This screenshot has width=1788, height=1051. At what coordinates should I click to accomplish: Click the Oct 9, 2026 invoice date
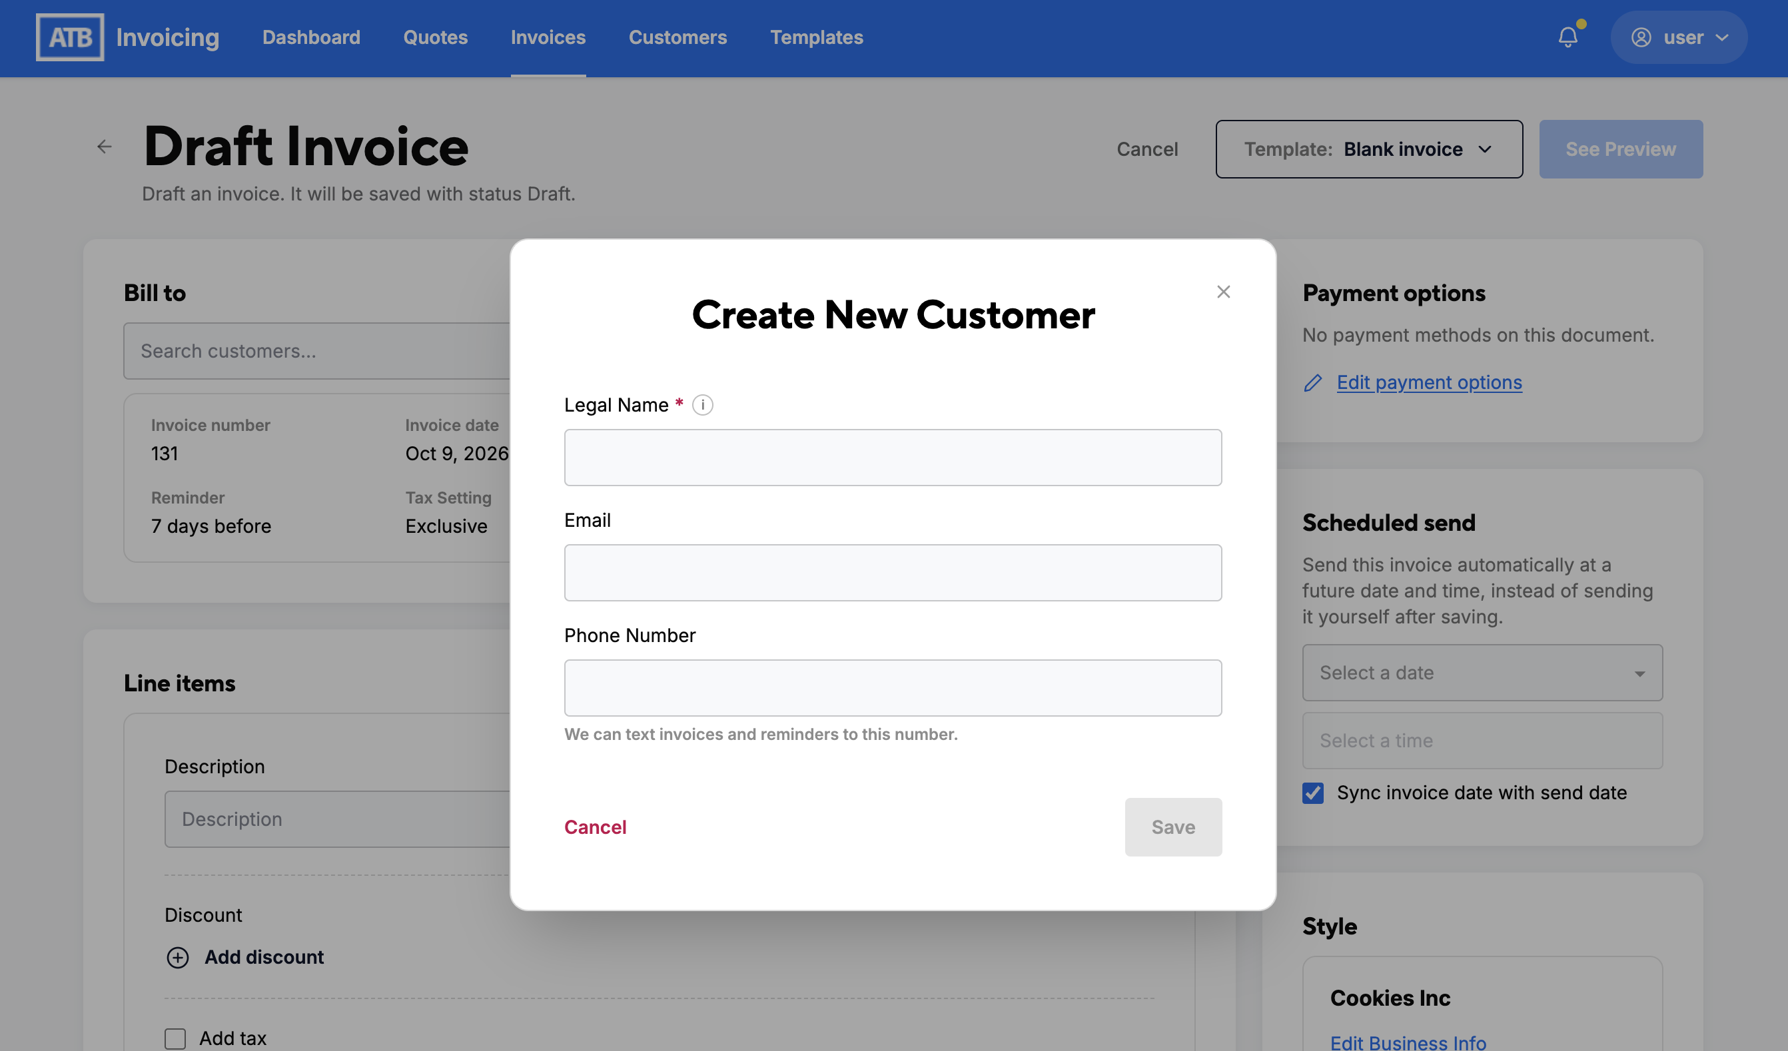click(457, 454)
